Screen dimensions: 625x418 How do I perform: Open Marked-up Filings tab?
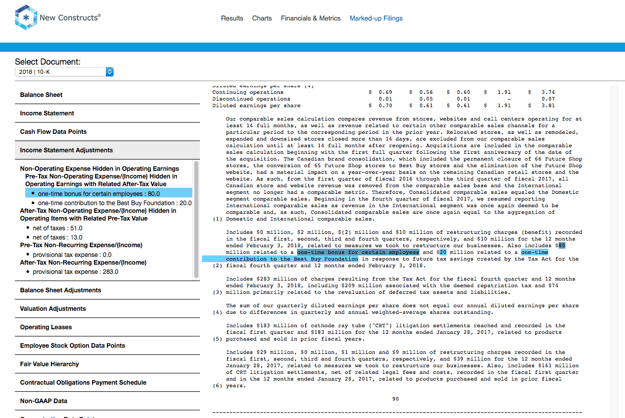click(376, 18)
